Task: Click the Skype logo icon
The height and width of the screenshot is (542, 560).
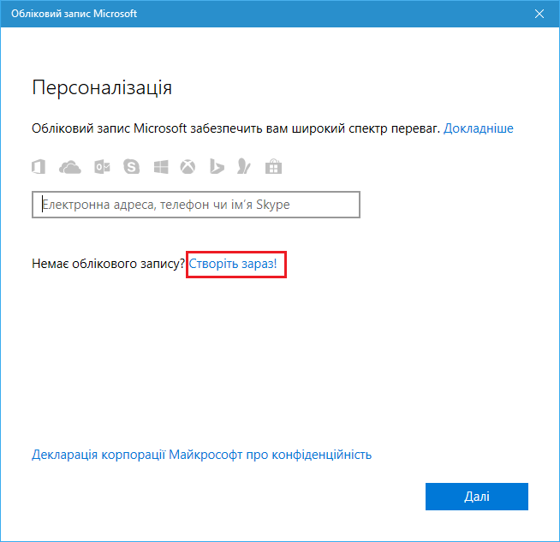Action: click(131, 167)
